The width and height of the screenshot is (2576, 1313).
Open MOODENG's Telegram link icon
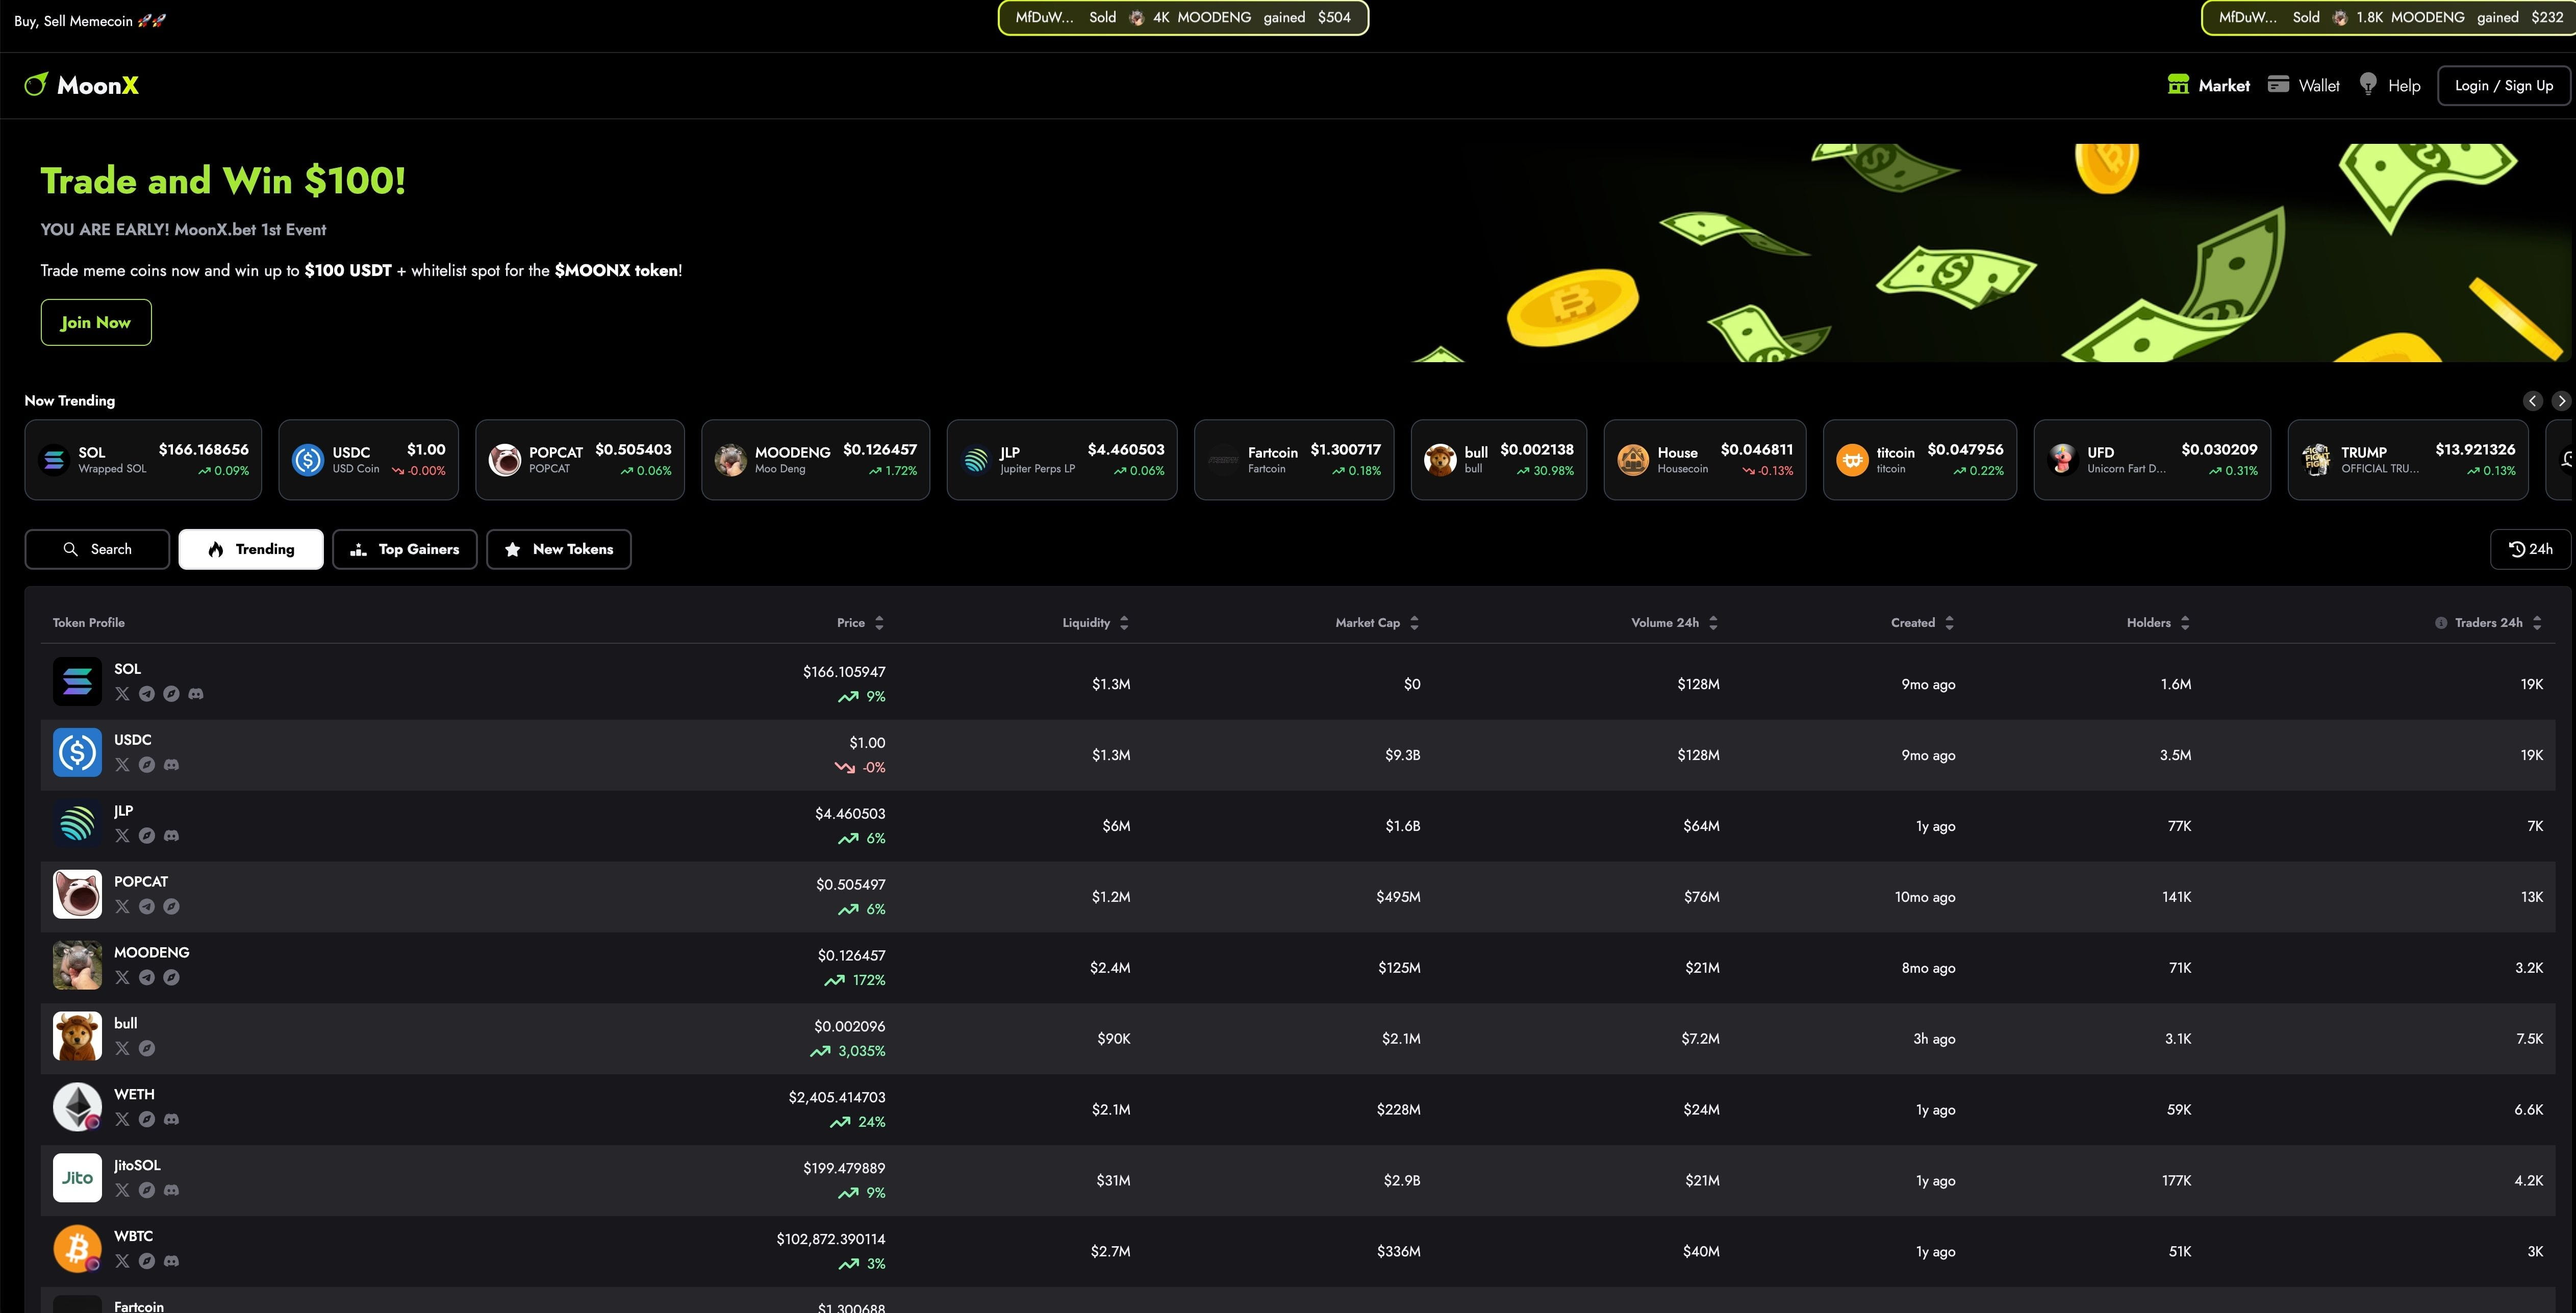click(147, 978)
